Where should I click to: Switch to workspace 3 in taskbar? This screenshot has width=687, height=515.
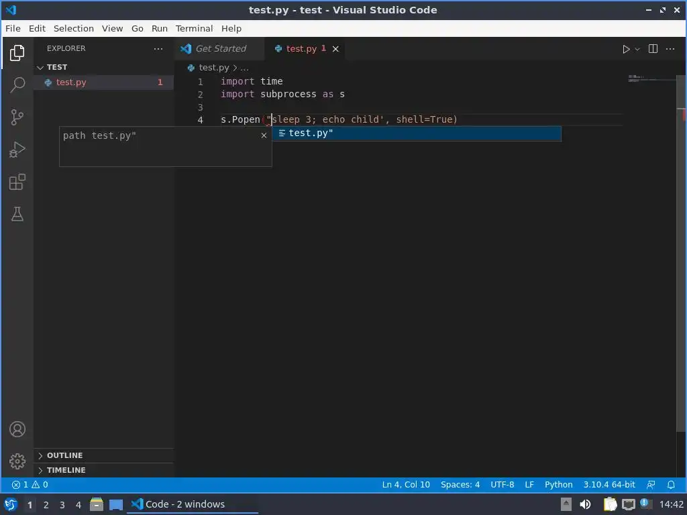[62, 505]
